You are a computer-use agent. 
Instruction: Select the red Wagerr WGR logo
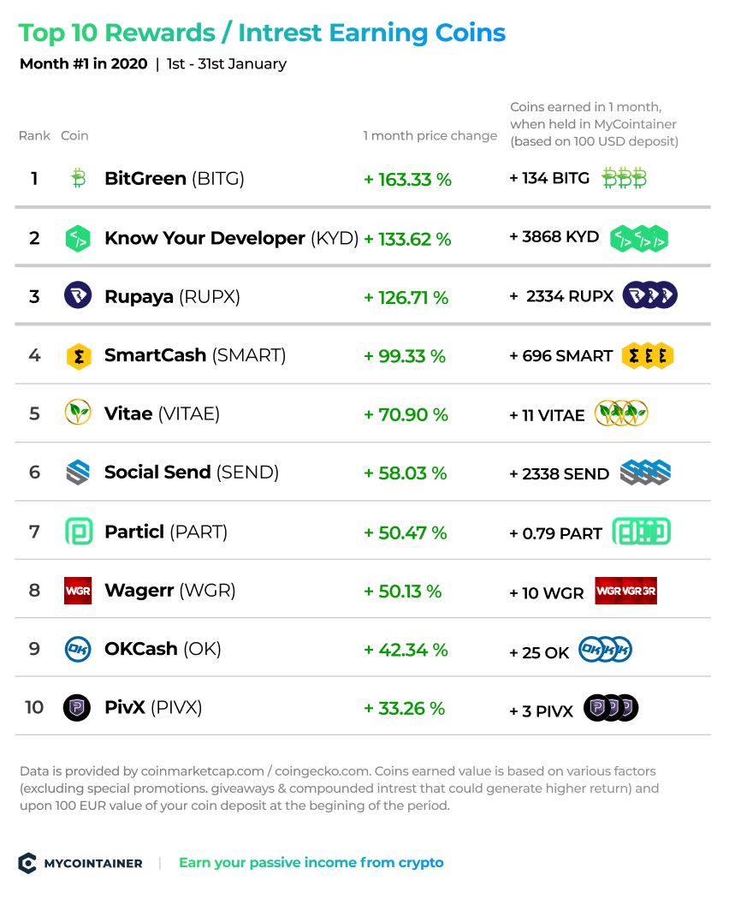tap(78, 591)
